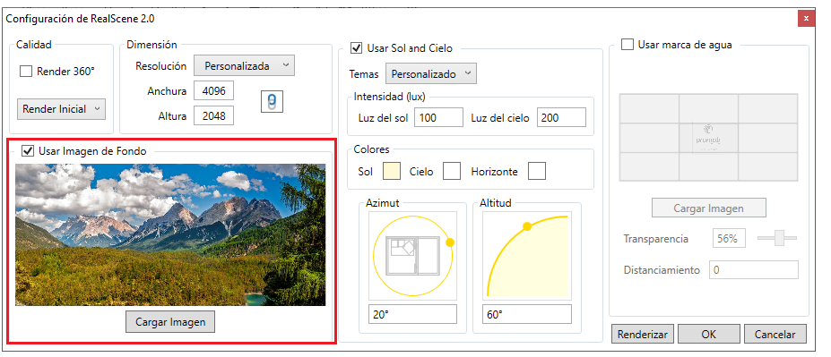The image size is (831, 357).
Task: Select the top-left watermark grid cell
Action: (649, 108)
